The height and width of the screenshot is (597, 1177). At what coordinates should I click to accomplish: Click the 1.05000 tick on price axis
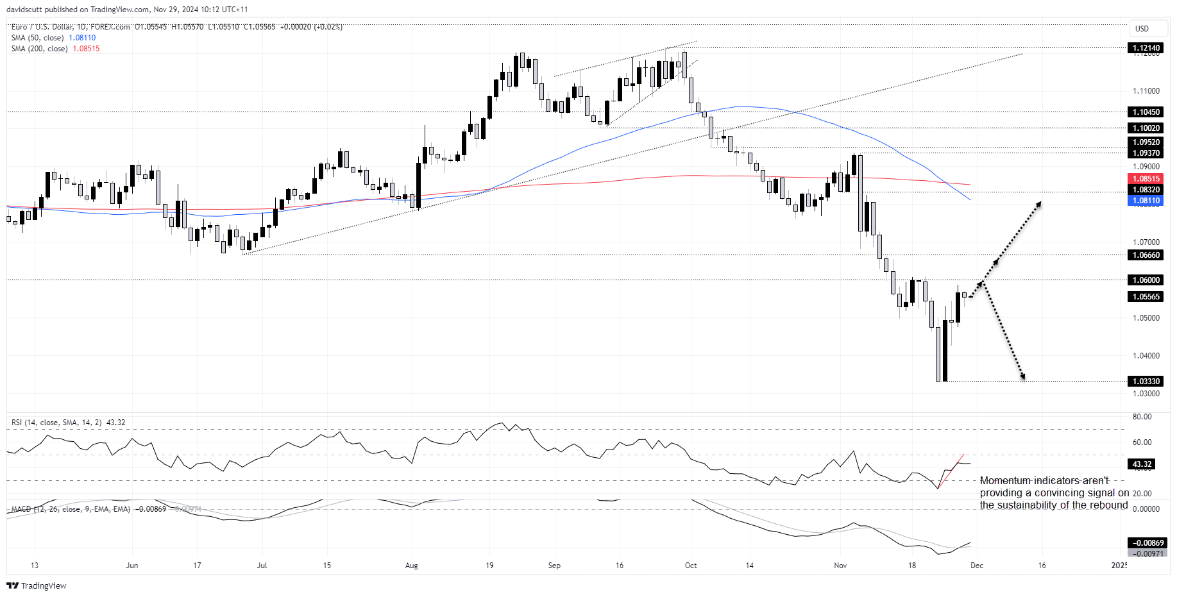[x=1146, y=318]
